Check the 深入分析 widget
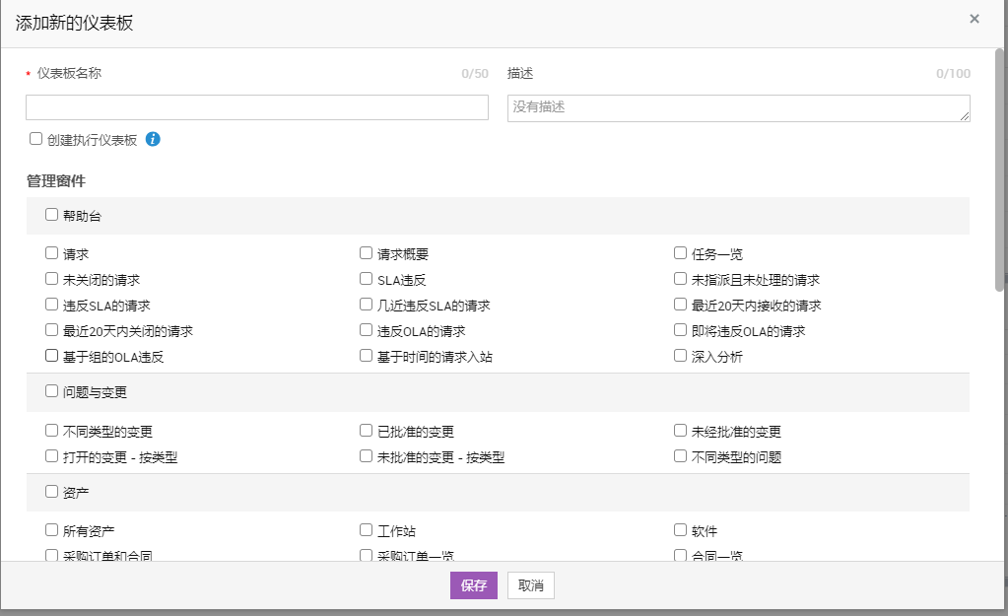The height and width of the screenshot is (616, 1008). point(681,356)
